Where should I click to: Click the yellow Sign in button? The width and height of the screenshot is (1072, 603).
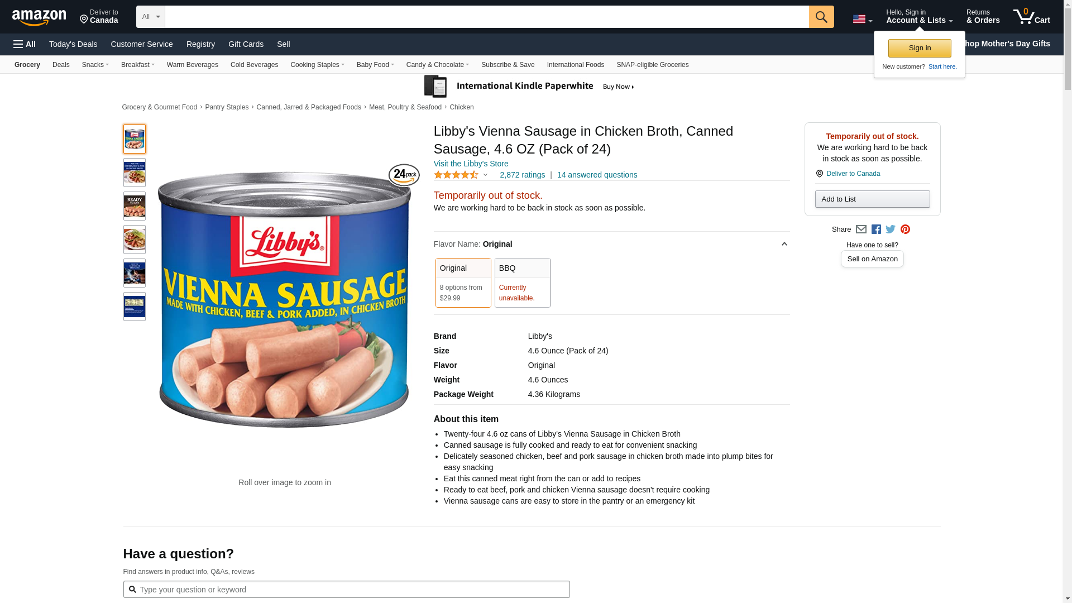pyautogui.click(x=919, y=48)
